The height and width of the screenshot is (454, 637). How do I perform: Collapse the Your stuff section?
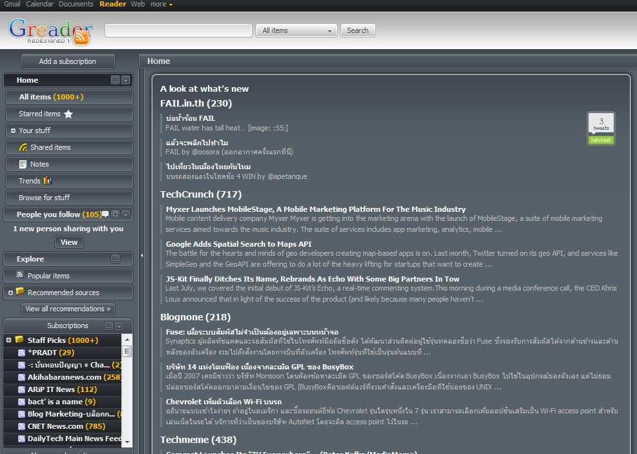(x=13, y=130)
